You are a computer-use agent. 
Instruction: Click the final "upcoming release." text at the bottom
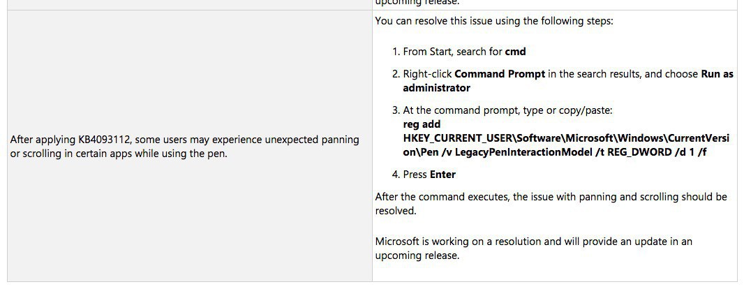pyautogui.click(x=417, y=255)
